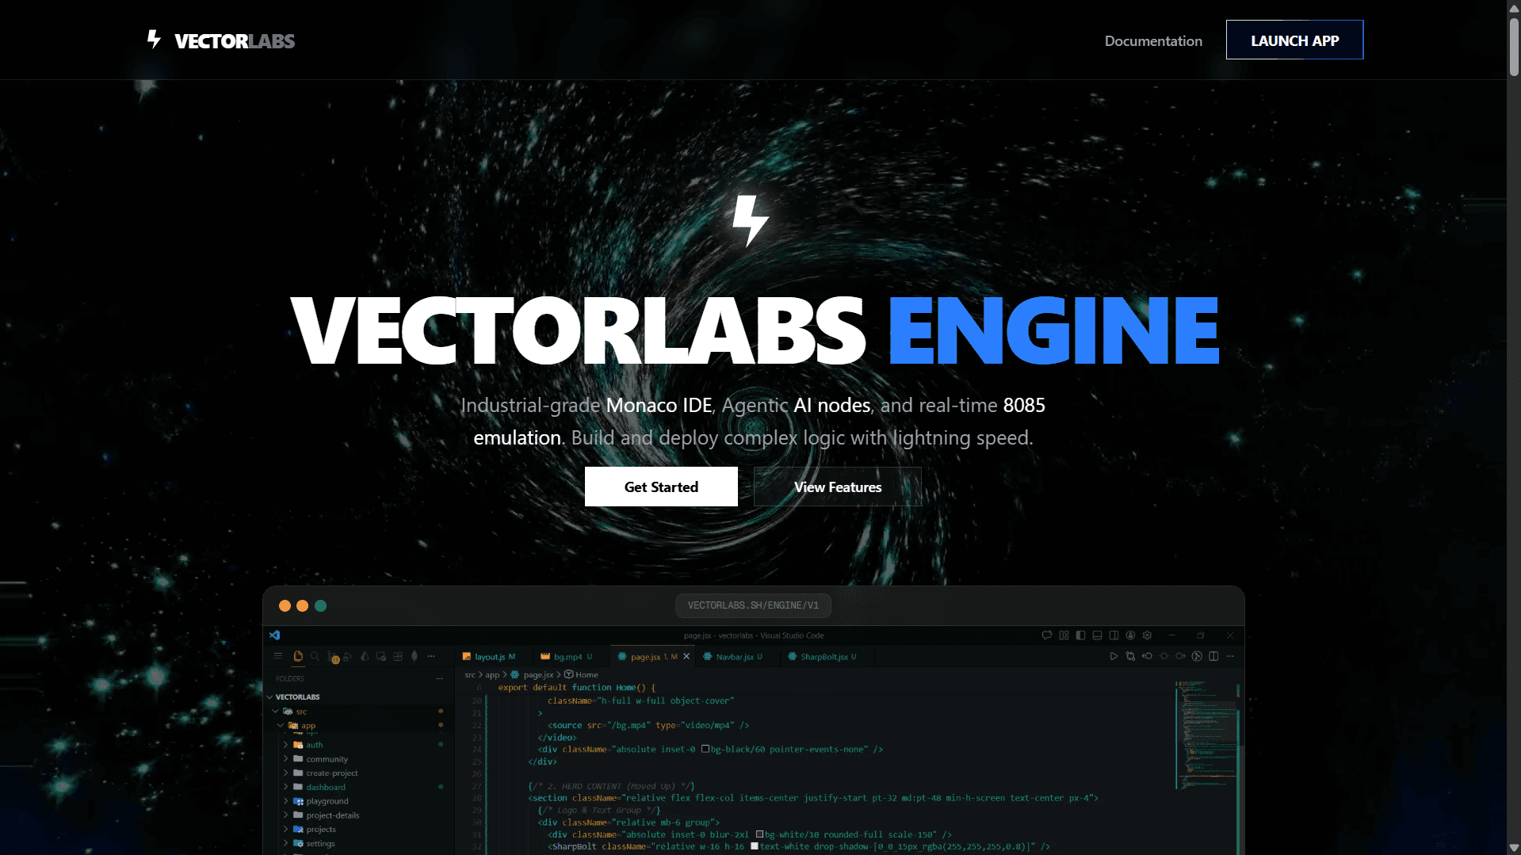Click the toggle panel layout icon

[1097, 636]
